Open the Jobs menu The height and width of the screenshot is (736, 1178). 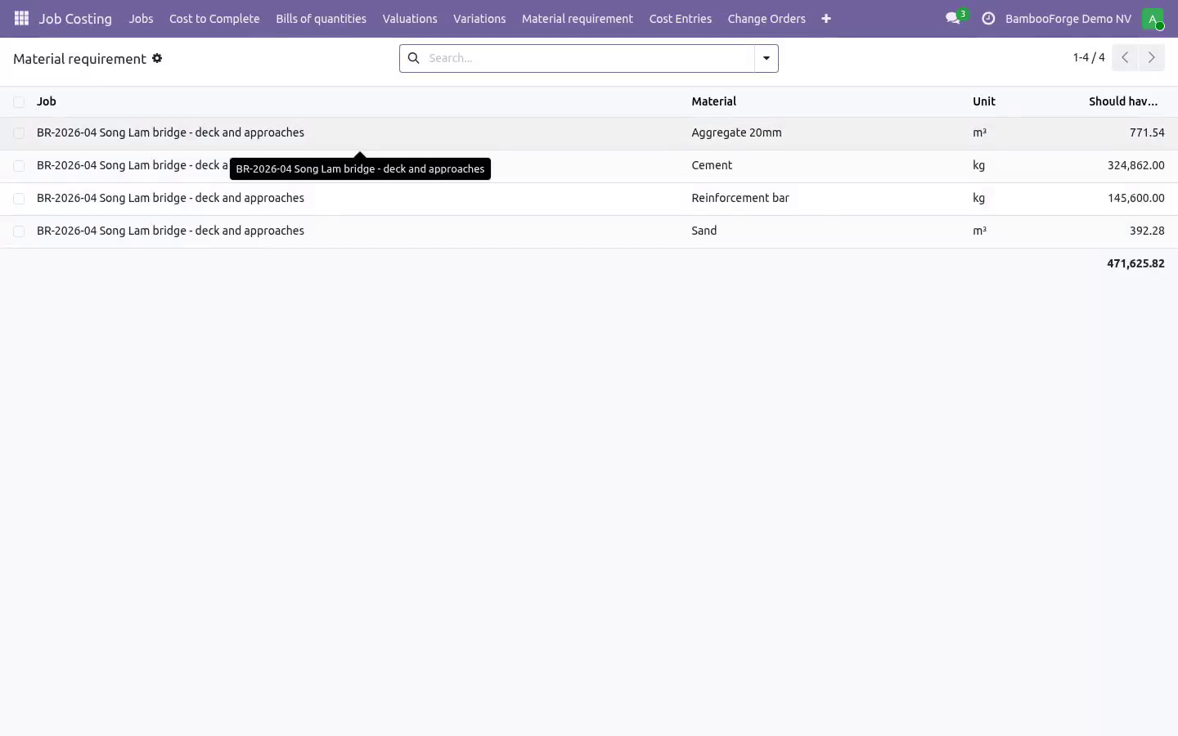[141, 18]
